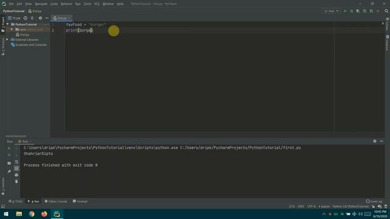390x219 pixels.
Task: Open the Tools menu
Action: tap(87, 4)
